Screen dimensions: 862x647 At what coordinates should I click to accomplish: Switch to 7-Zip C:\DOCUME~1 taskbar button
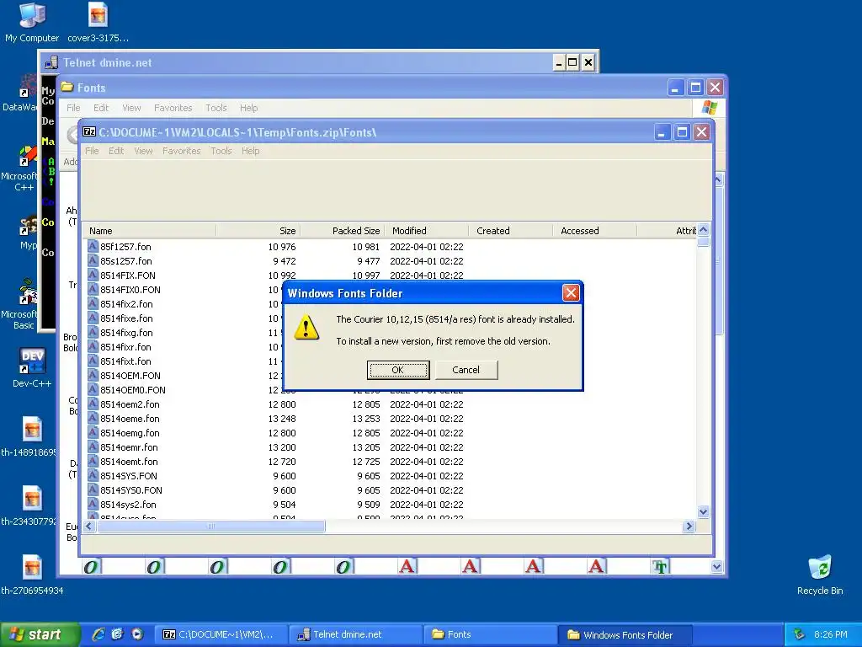coord(221,634)
